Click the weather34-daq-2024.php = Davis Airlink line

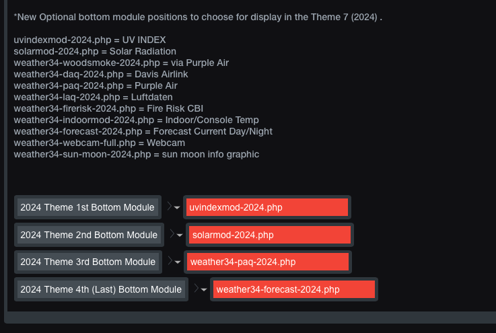click(x=101, y=74)
